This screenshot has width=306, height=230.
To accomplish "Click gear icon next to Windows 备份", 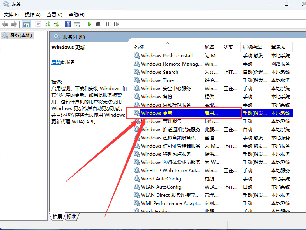I will coord(136,96).
